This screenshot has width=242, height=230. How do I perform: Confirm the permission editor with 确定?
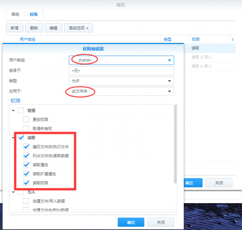131,222
